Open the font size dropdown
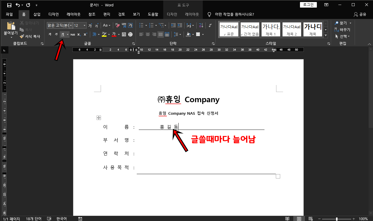 click(x=85, y=26)
